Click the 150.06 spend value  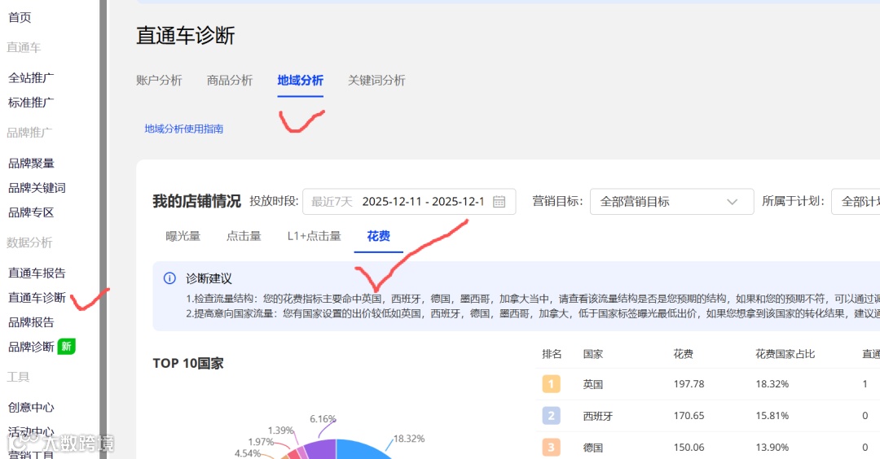[689, 448]
